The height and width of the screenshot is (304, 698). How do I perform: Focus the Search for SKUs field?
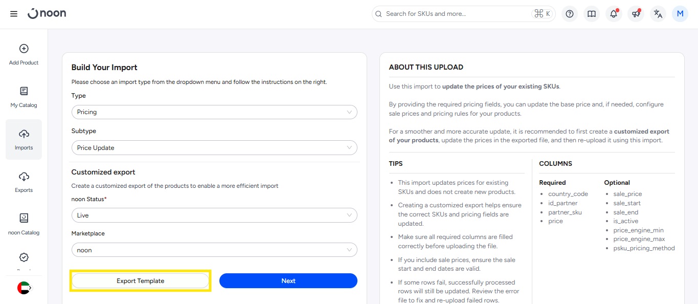click(x=455, y=14)
